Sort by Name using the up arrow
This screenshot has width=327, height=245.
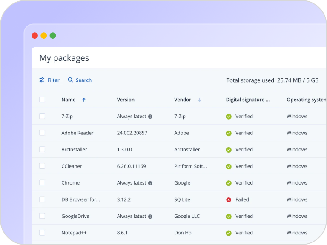pos(84,100)
